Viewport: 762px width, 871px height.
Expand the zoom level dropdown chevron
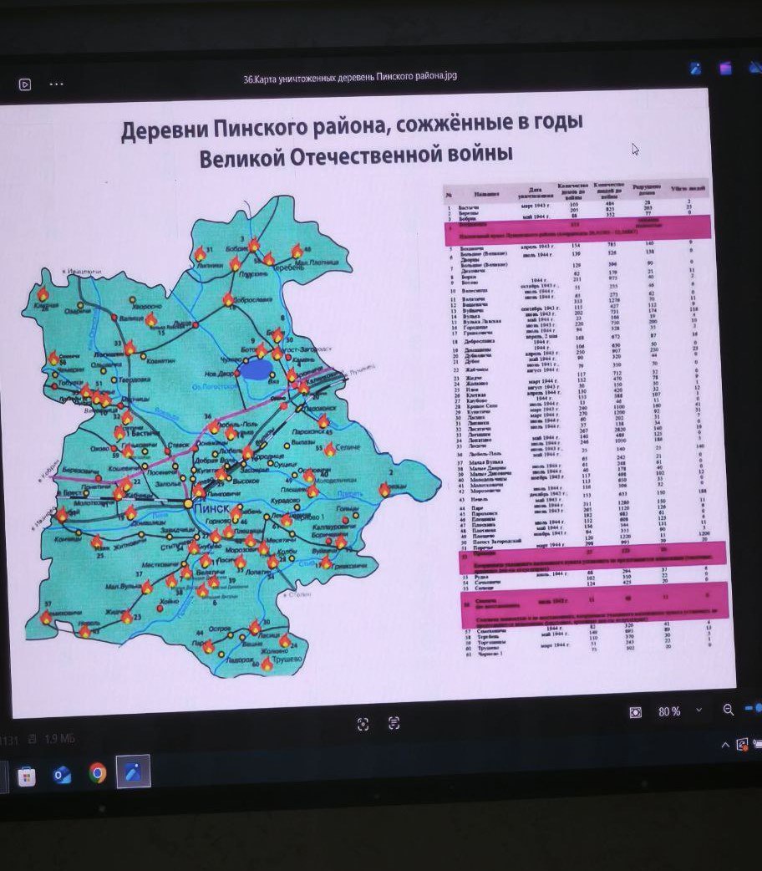tap(698, 711)
